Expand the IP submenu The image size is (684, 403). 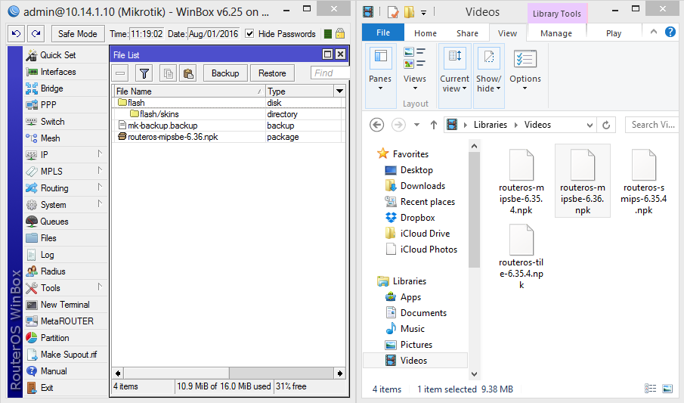tap(100, 153)
